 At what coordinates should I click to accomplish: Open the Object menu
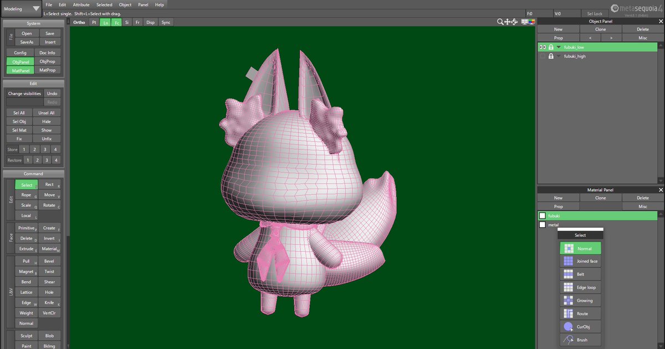click(125, 4)
